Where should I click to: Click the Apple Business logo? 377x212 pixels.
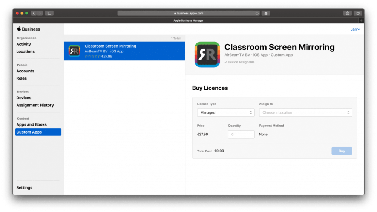point(28,29)
